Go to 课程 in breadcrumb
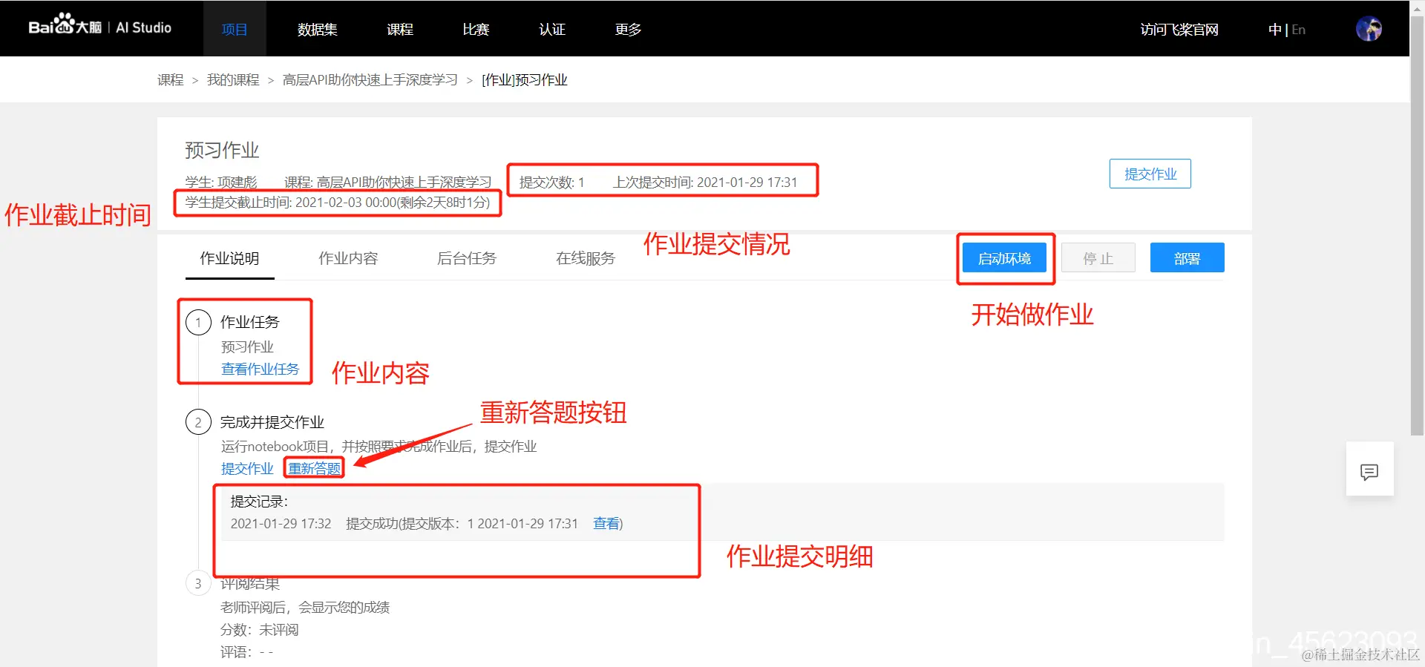Viewport: 1425px width, 667px height. point(171,80)
